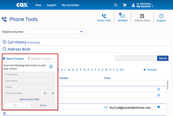Open the search magnifier icon
Viewport: 173px width, 116px height.
116,5
